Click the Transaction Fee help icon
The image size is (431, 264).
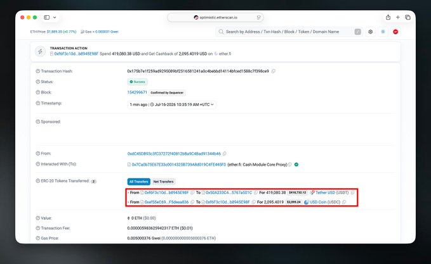tap(38, 228)
